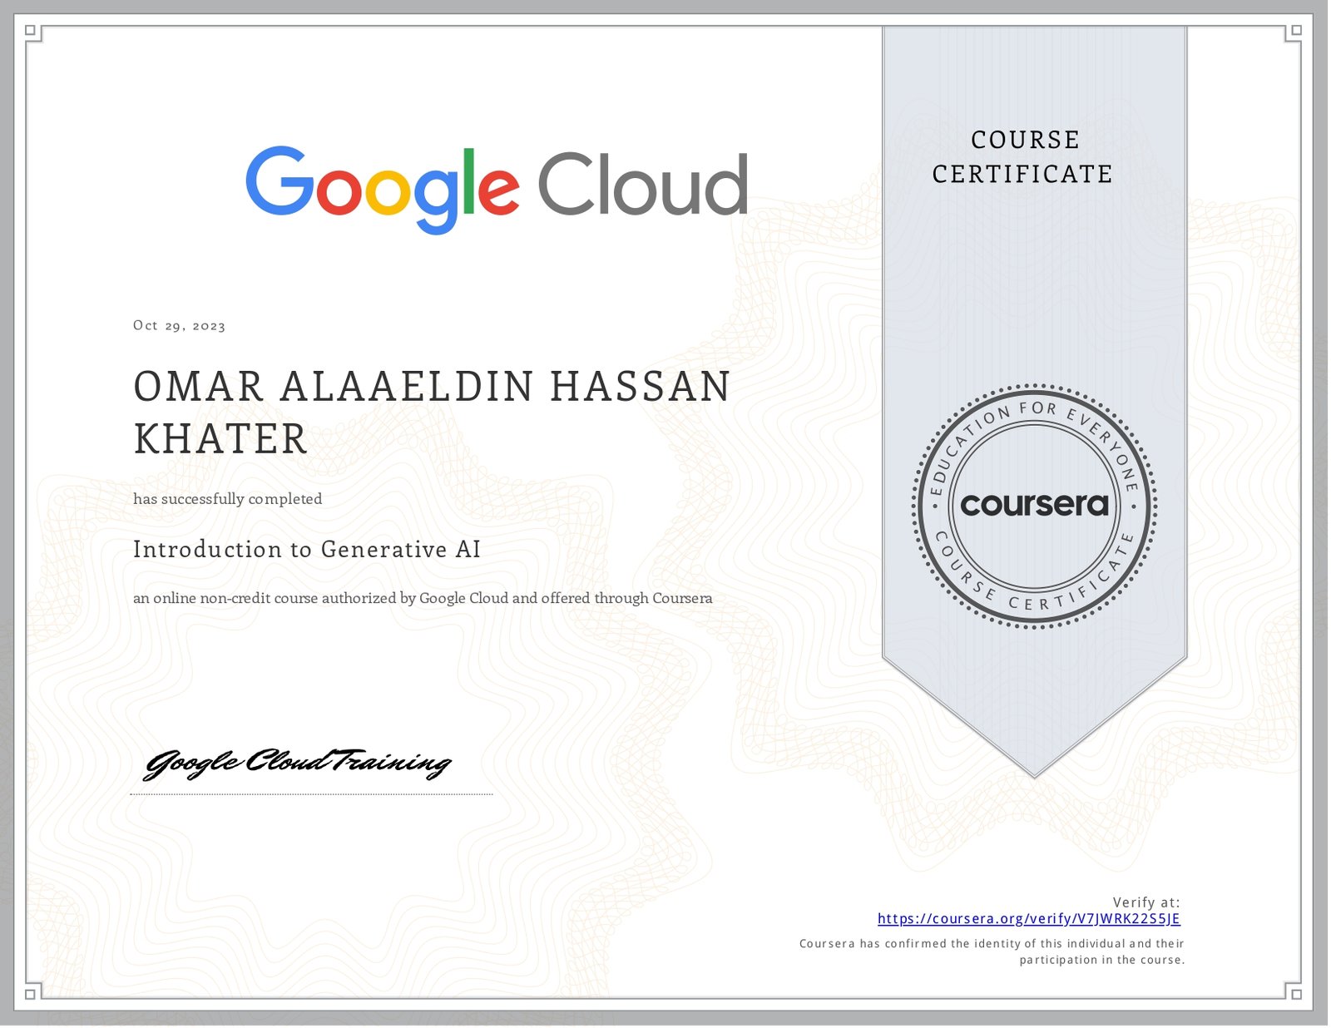Click the 'COURSE CERTIFICATE' ribbon heading
The height and width of the screenshot is (1028, 1331).
click(x=1023, y=157)
